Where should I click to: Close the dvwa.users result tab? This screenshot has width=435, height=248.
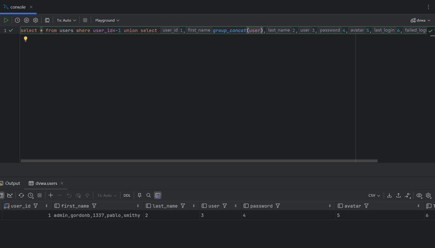[x=62, y=183]
